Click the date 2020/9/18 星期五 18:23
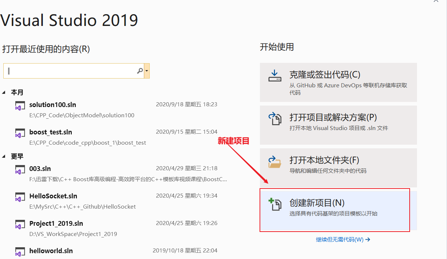This screenshot has width=447, height=259. coord(187,104)
